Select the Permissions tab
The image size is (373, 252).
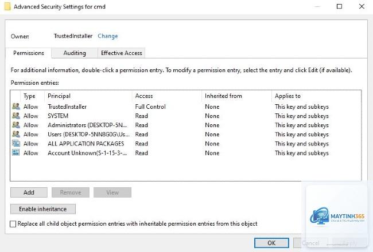point(29,53)
